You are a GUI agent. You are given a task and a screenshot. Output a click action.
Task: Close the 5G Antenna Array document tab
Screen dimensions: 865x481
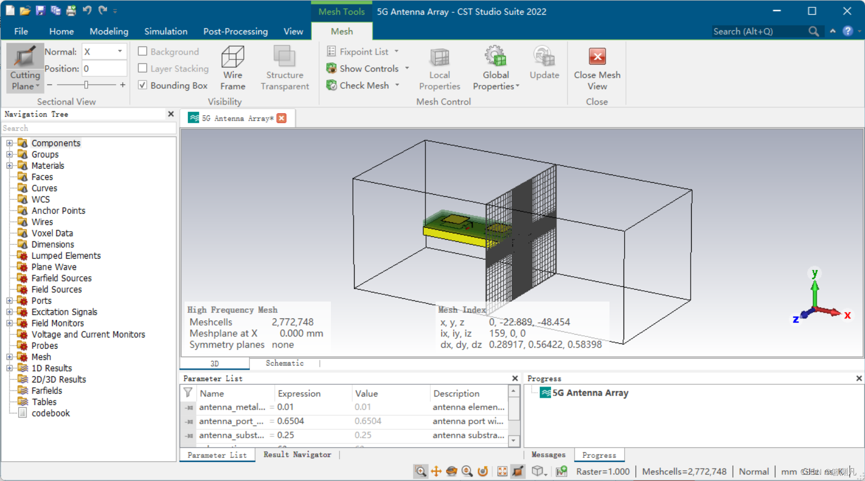(281, 118)
